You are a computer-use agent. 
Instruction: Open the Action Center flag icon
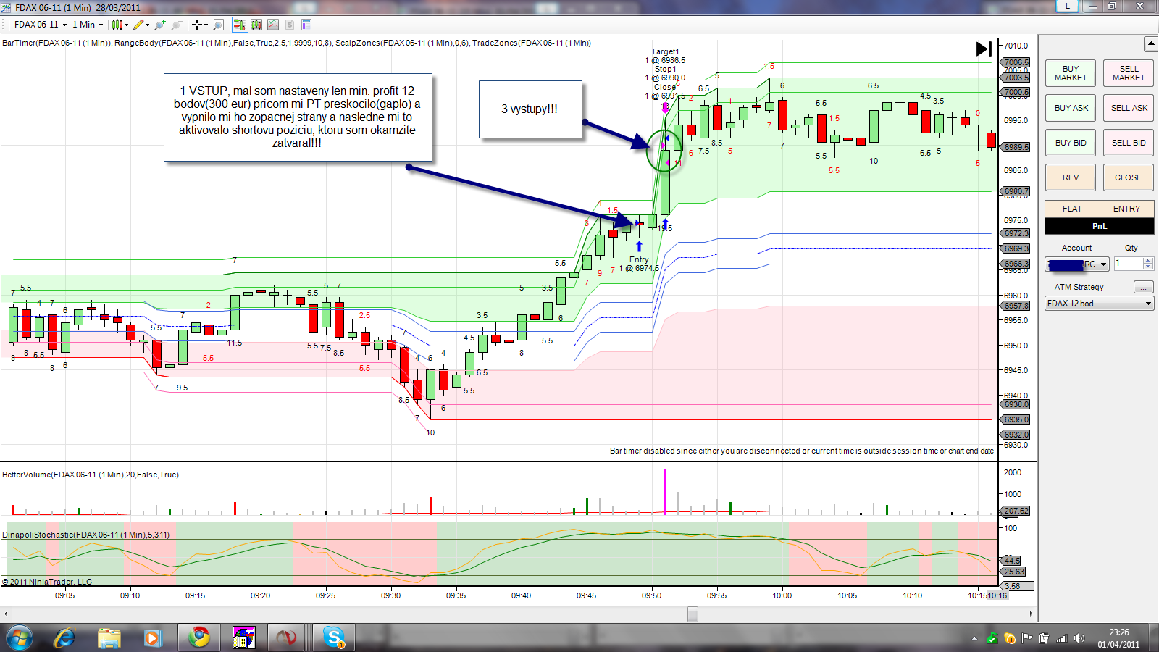coord(1027,638)
